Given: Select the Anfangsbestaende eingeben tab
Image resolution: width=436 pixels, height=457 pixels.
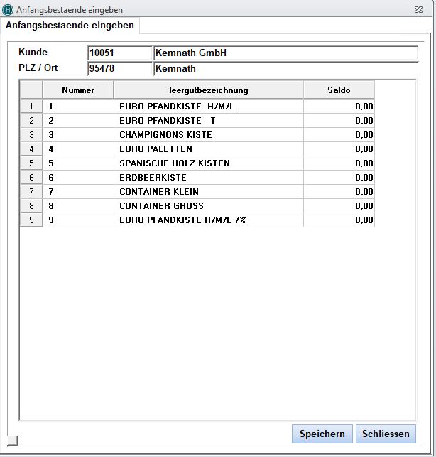Looking at the screenshot, I should (x=70, y=26).
